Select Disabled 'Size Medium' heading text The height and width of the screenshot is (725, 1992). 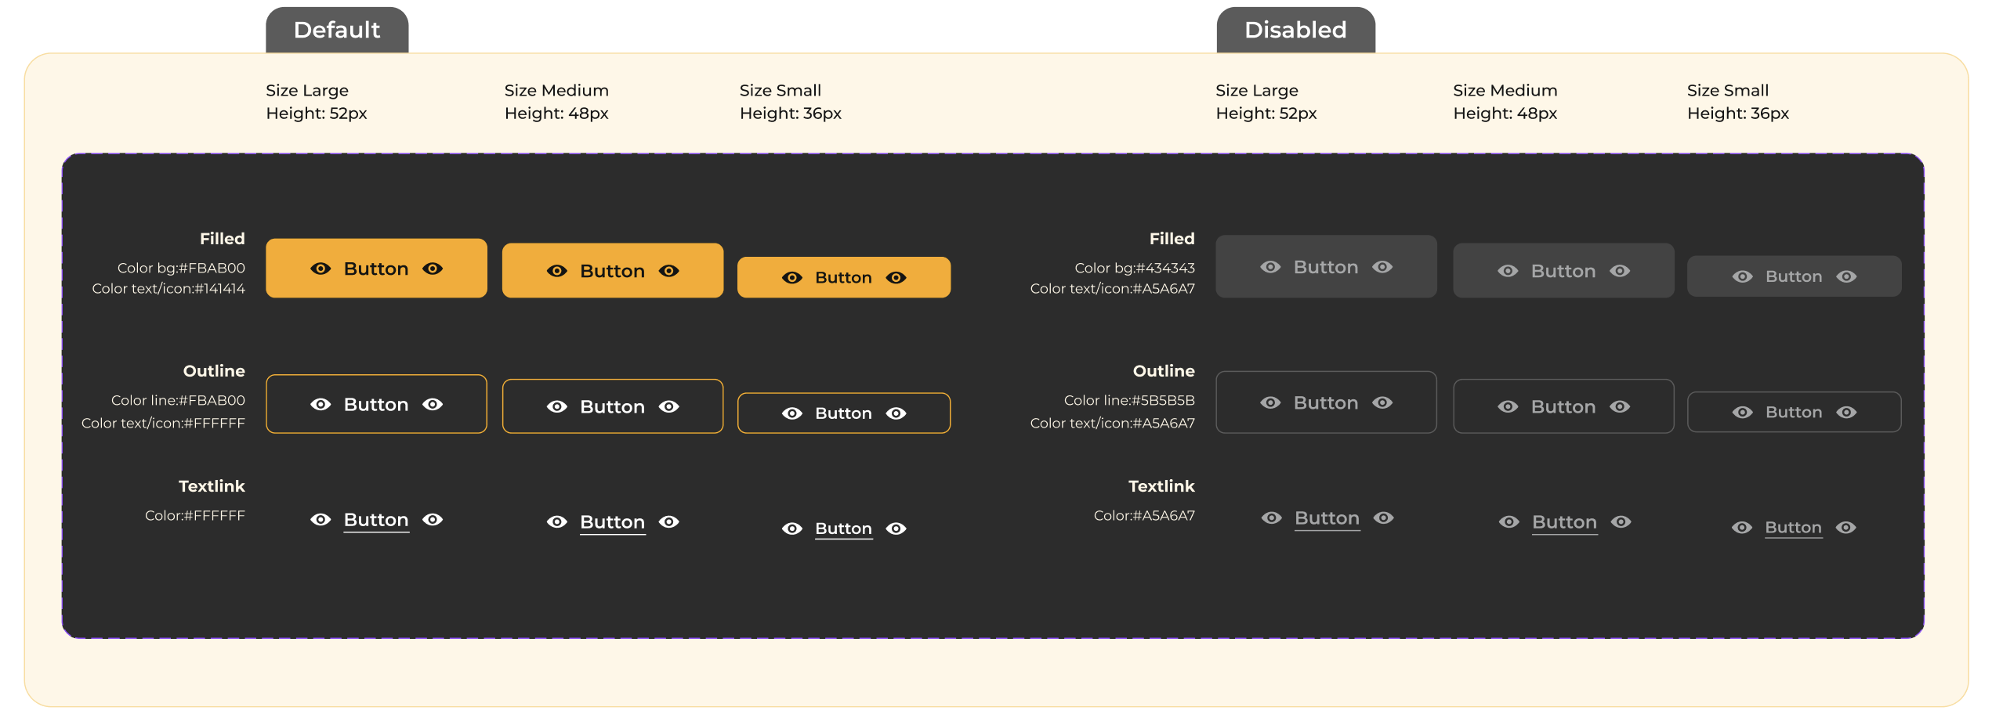(x=1505, y=91)
